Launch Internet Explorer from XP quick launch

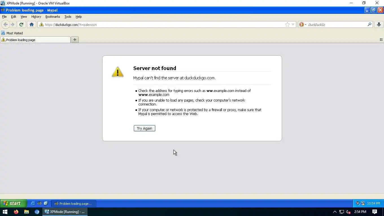point(33,203)
